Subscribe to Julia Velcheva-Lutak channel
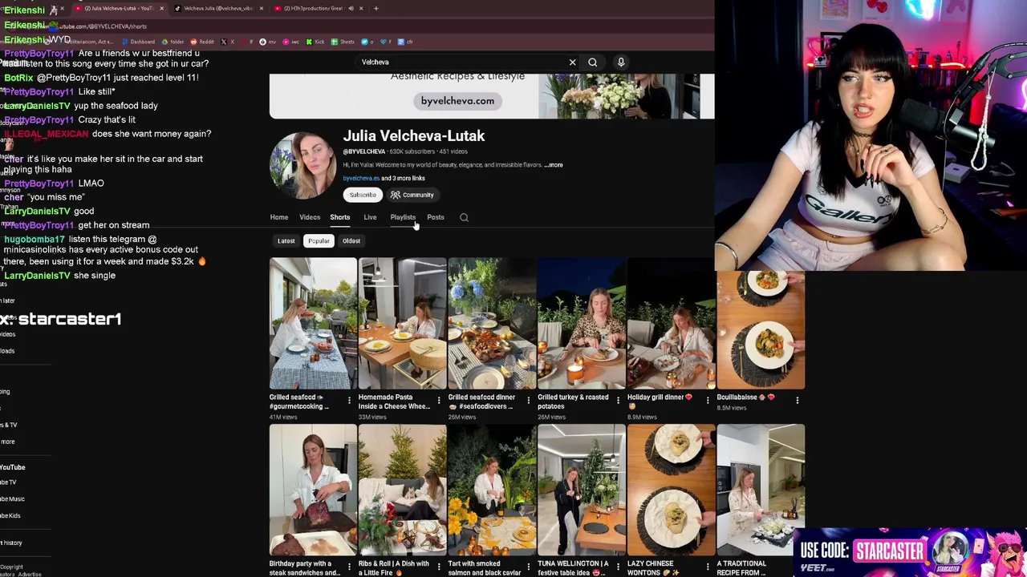 (x=362, y=195)
